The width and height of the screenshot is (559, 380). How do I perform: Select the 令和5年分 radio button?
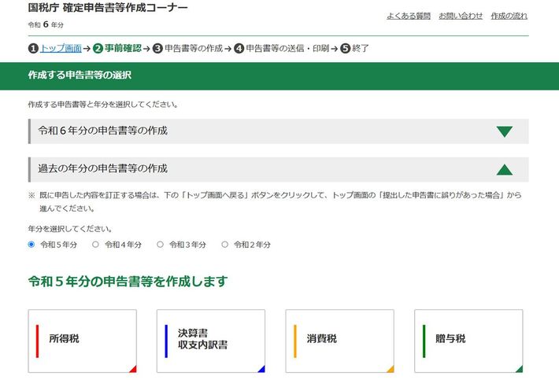pyautogui.click(x=31, y=245)
